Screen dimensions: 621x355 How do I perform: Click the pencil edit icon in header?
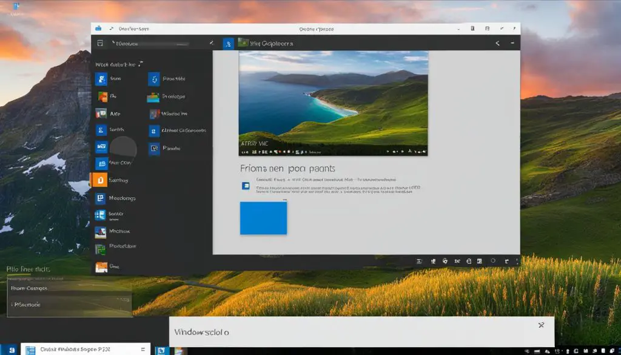point(212,43)
